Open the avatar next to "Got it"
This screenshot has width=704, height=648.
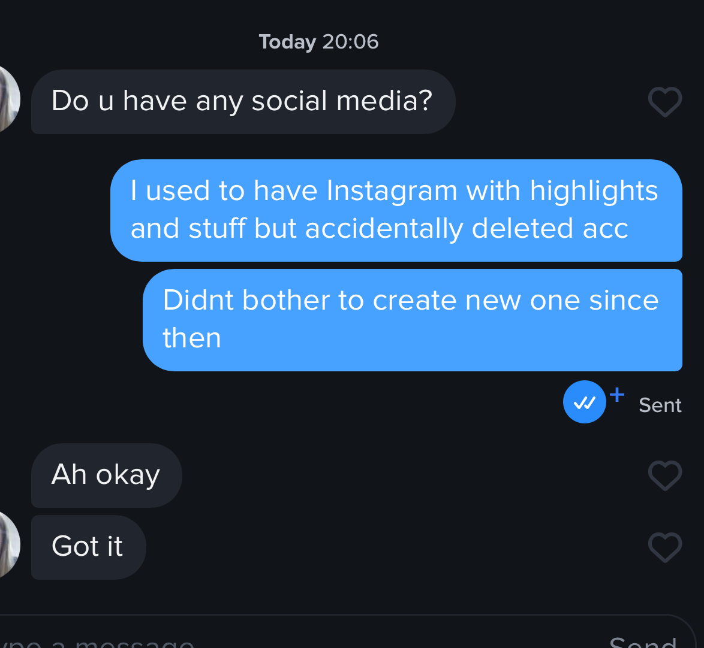9,545
